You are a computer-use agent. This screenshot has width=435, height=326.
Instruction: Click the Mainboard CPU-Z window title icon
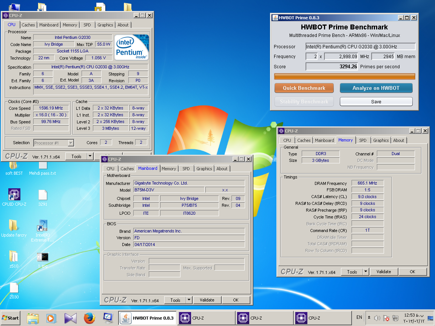click(105, 159)
